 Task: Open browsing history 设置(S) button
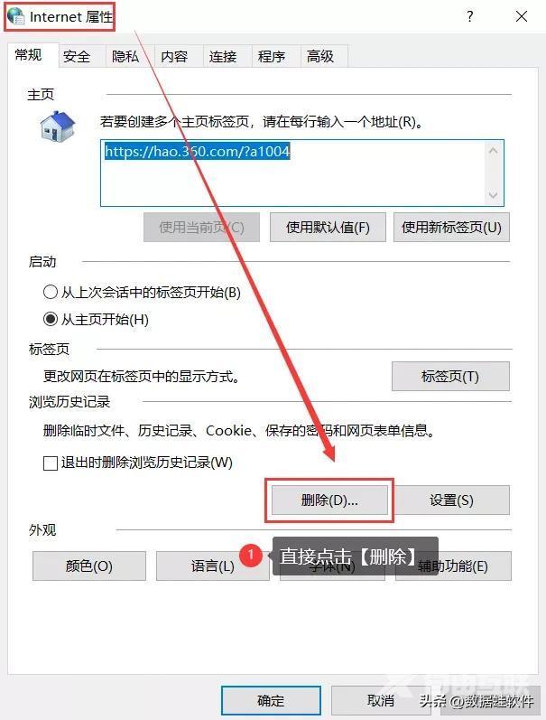[x=451, y=500]
